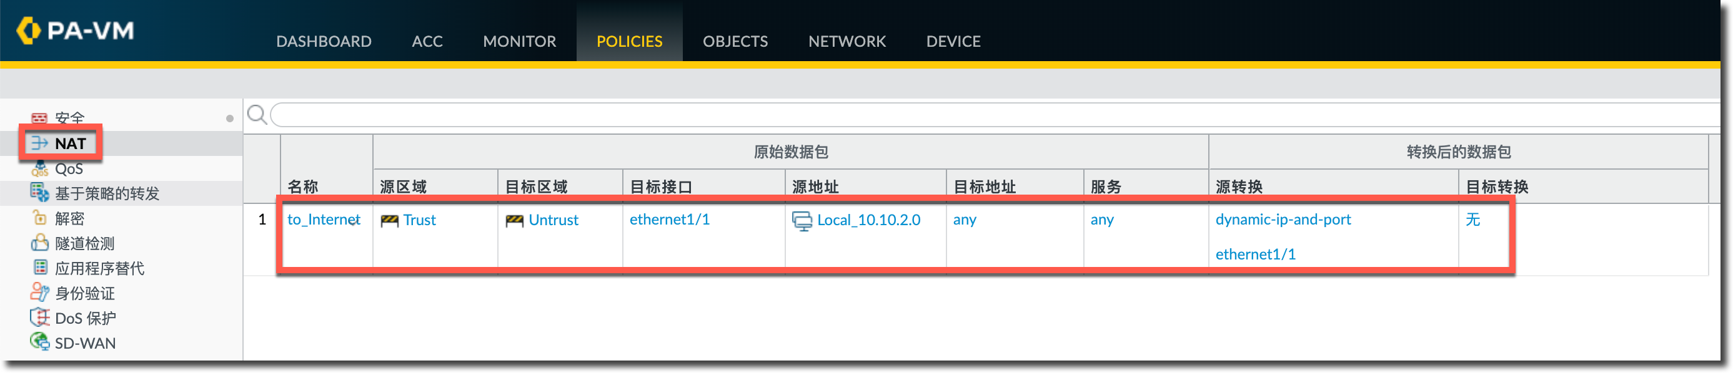Screen dimensions: 1733x373
Task: Open the DASHBOARD tab
Action: pyautogui.click(x=324, y=41)
